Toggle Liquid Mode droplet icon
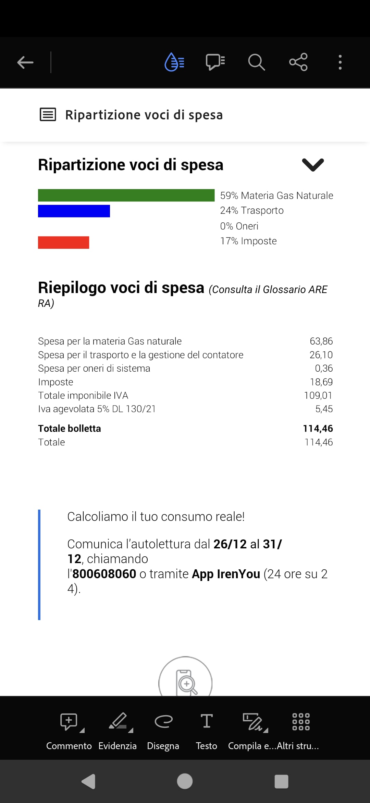The width and height of the screenshot is (370, 803). (174, 62)
